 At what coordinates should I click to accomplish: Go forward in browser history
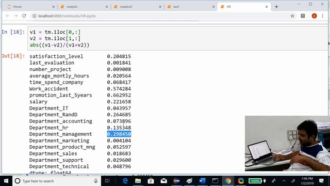pyautogui.click(x=16, y=16)
